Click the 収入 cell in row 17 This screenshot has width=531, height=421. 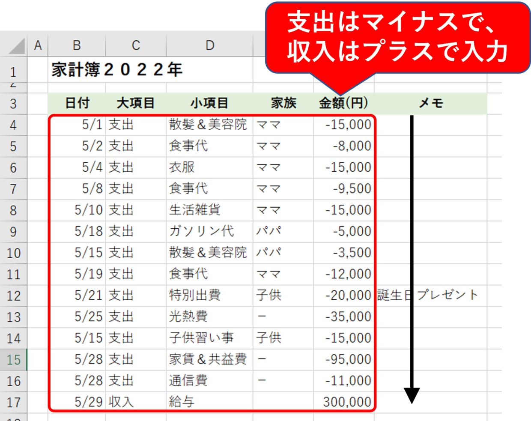[x=136, y=402]
